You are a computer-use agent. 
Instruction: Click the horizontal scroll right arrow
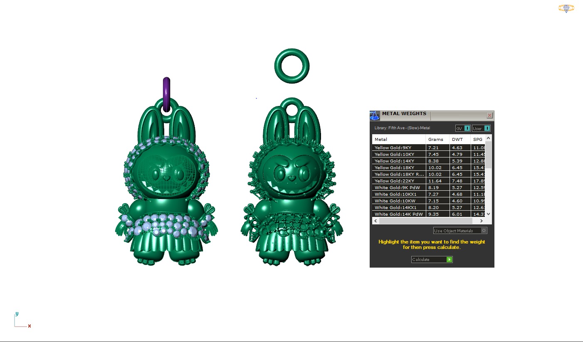click(482, 221)
